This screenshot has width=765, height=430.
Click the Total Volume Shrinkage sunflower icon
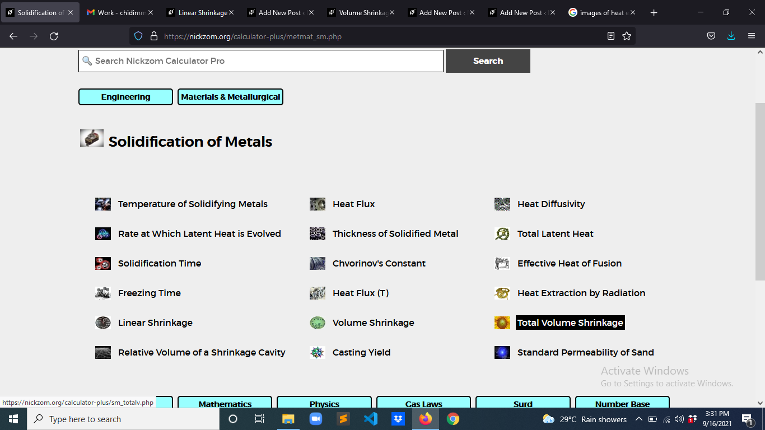pyautogui.click(x=502, y=322)
